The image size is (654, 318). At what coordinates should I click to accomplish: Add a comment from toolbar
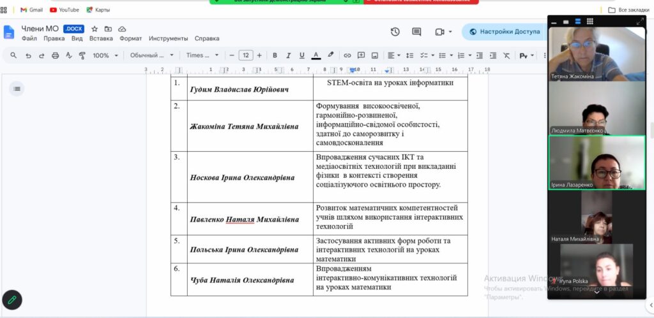point(361,55)
